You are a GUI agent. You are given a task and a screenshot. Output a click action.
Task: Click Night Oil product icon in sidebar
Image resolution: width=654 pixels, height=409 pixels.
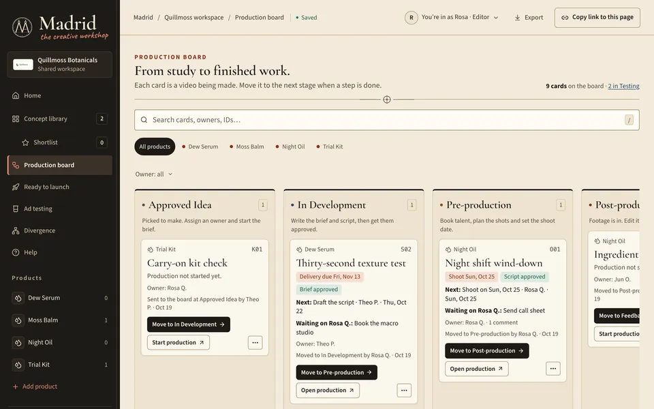(x=18, y=342)
